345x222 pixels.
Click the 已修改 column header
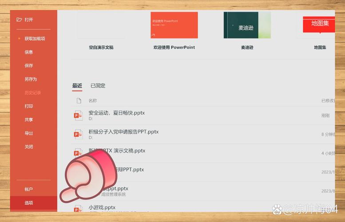pos(328,100)
